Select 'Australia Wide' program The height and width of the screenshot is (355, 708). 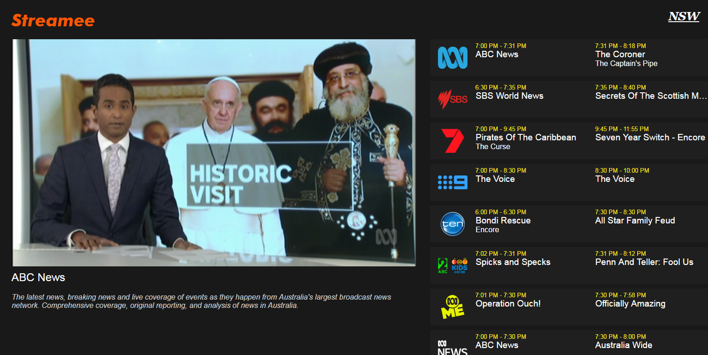623,345
